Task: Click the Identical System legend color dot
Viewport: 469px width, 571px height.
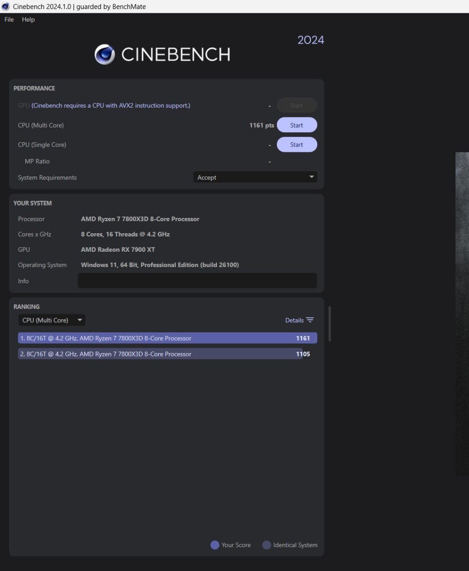Action: [x=267, y=545]
